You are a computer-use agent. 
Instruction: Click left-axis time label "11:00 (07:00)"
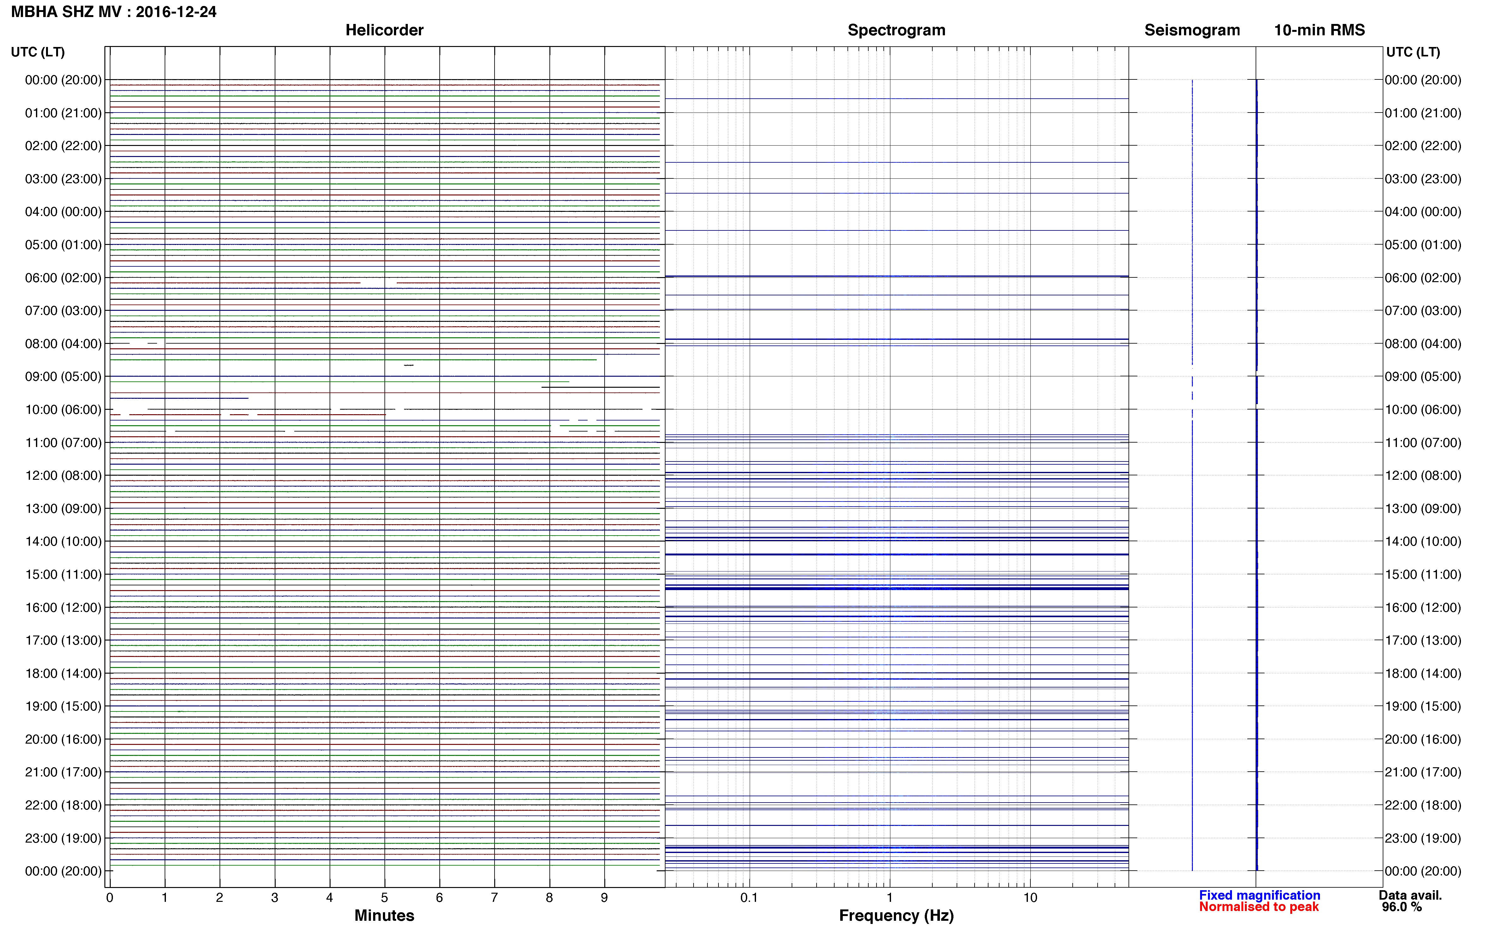tap(63, 443)
